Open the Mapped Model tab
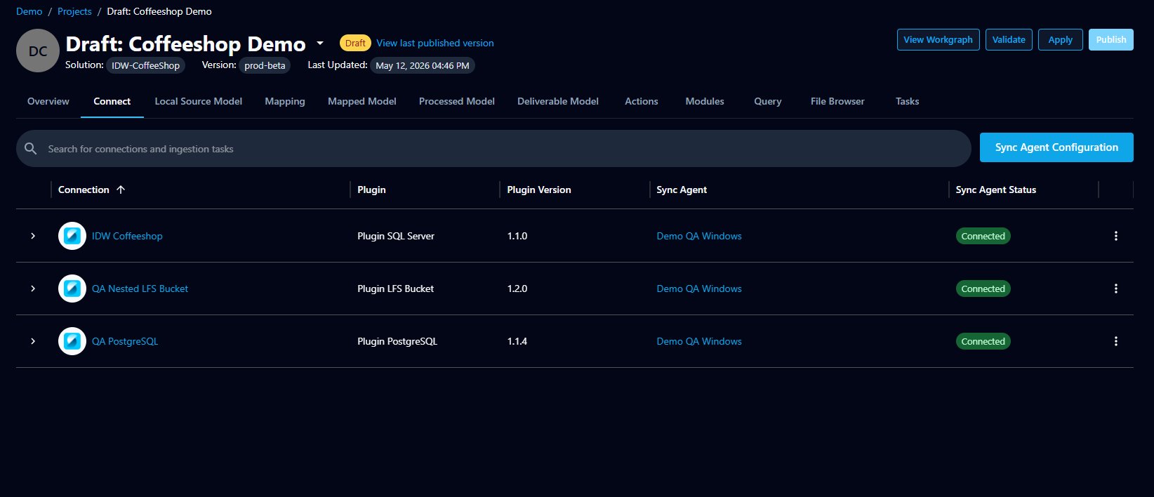The height and width of the screenshot is (497, 1154). 362,101
